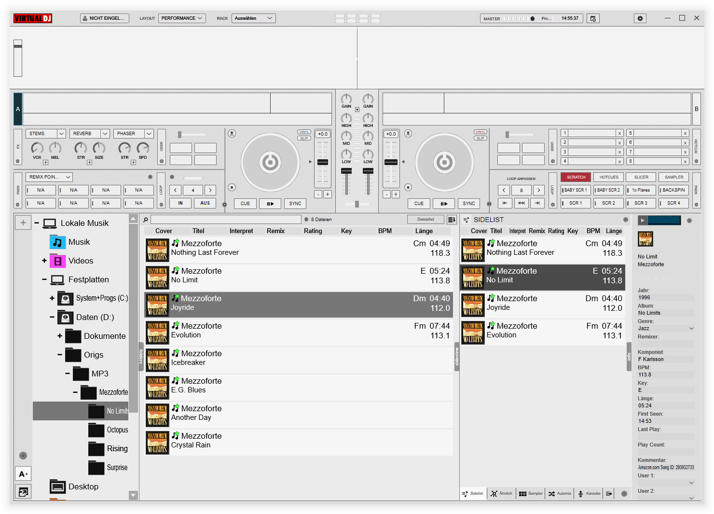This screenshot has width=714, height=514.
Task: Select the Musik folder icon
Action: pyautogui.click(x=57, y=242)
